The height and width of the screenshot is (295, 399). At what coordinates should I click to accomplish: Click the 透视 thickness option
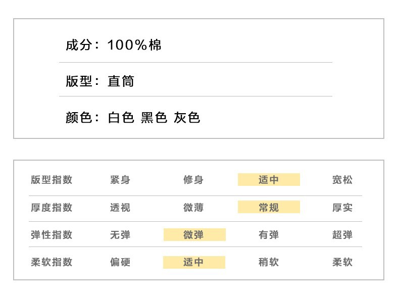120,208
